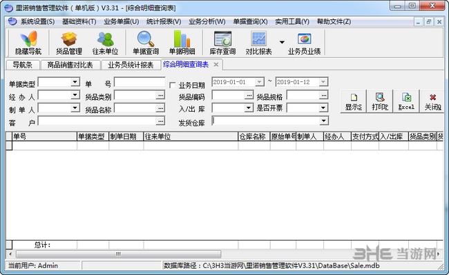Viewport: 449px width, 275px height.
Task: Click the 当前用户: Admin status text
Action: 33,265
